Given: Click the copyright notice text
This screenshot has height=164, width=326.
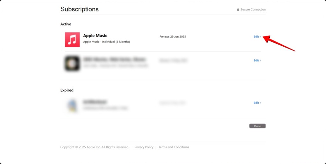Looking at the screenshot, I should click(x=95, y=147).
